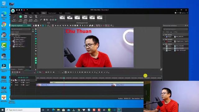The height and width of the screenshot is (112, 199).
Task: Click the Objects explorer search field
Action: click(21, 29)
